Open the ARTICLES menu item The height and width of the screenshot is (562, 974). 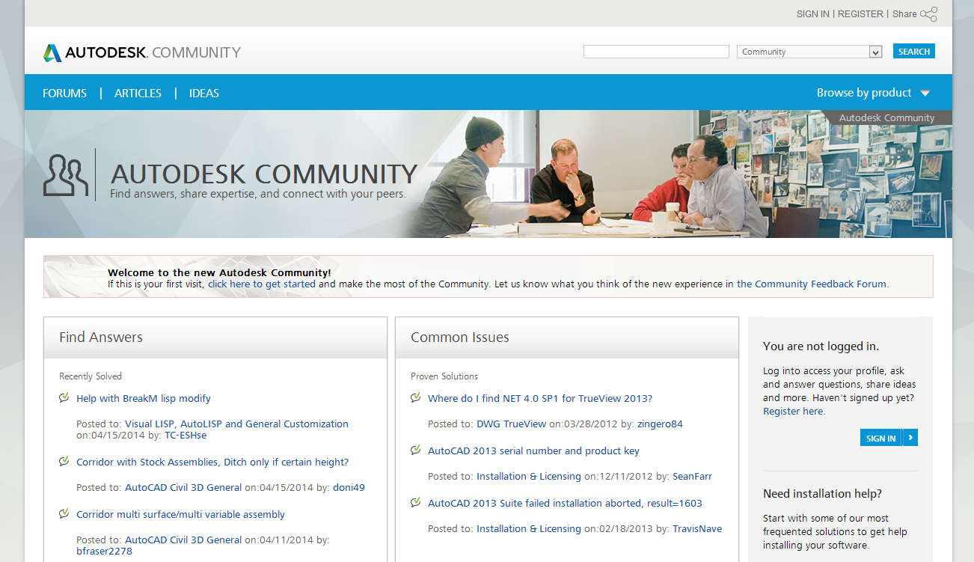point(138,94)
